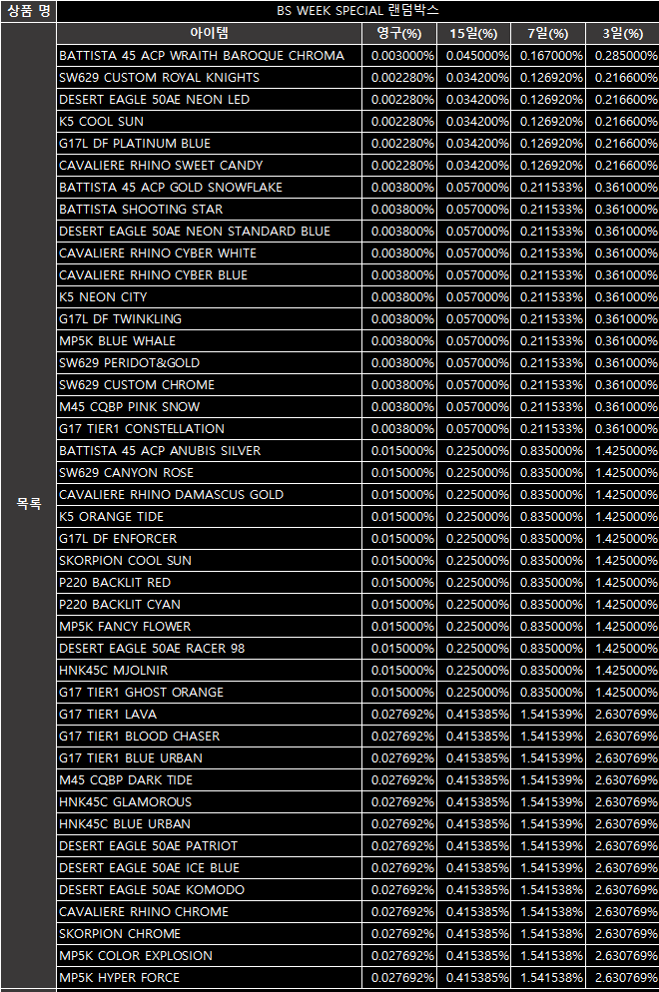The image size is (659, 992).
Task: Click the 영구(%) column header
Action: [398, 33]
